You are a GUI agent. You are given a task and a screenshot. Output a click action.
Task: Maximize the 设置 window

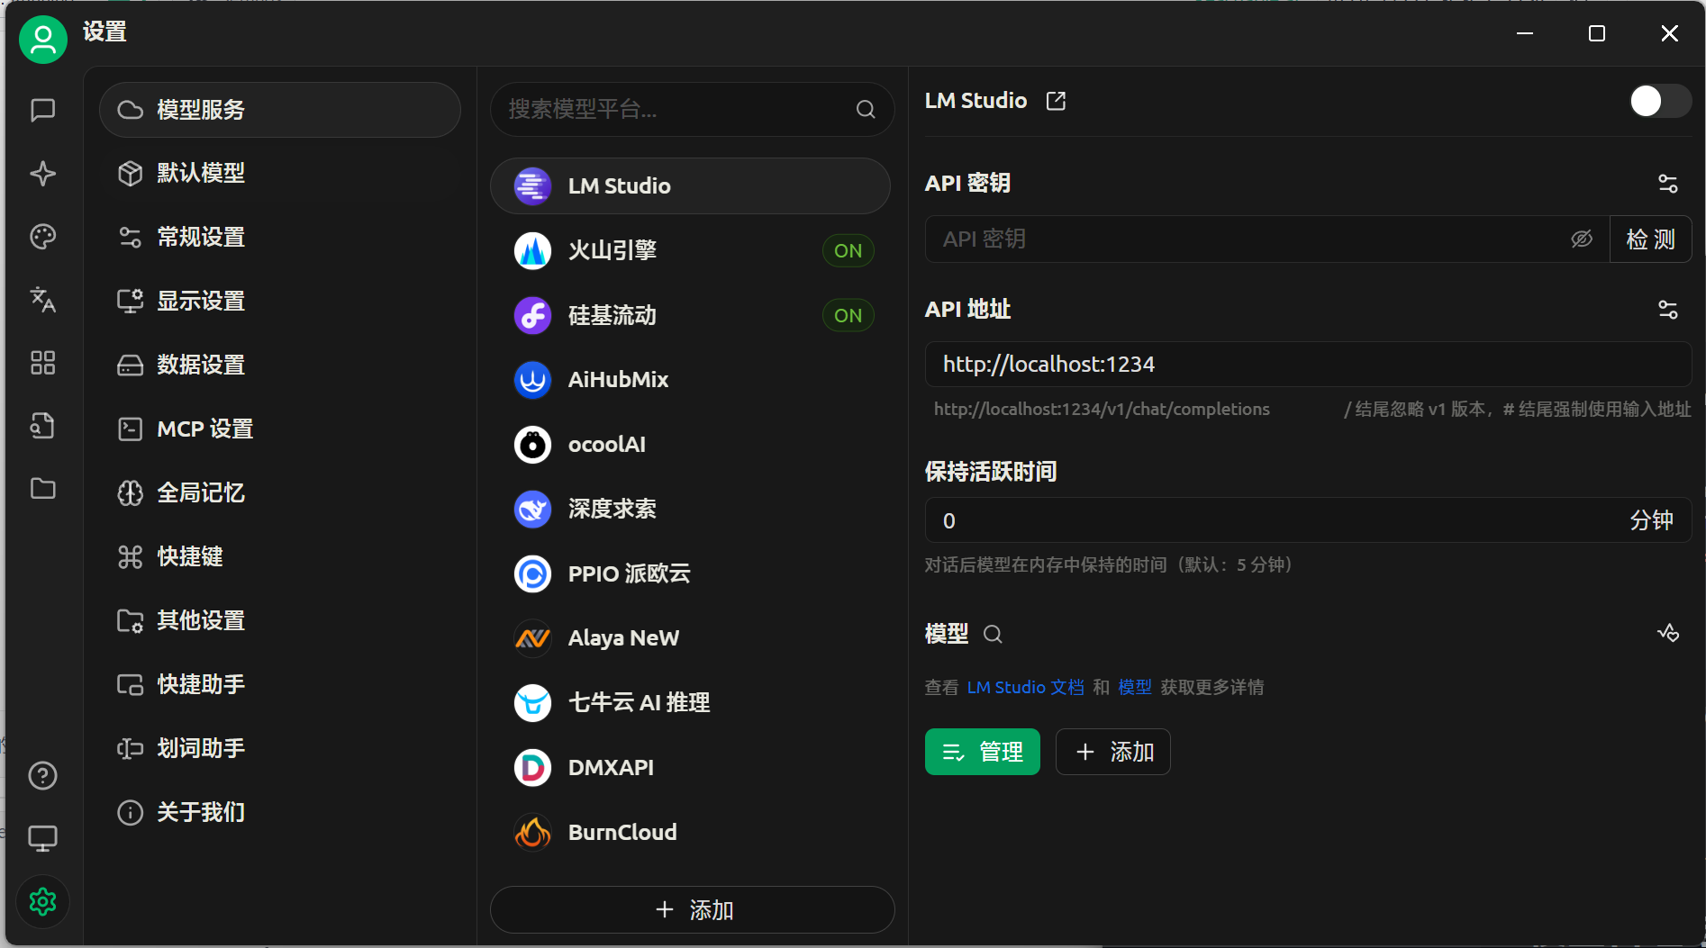pos(1597,33)
